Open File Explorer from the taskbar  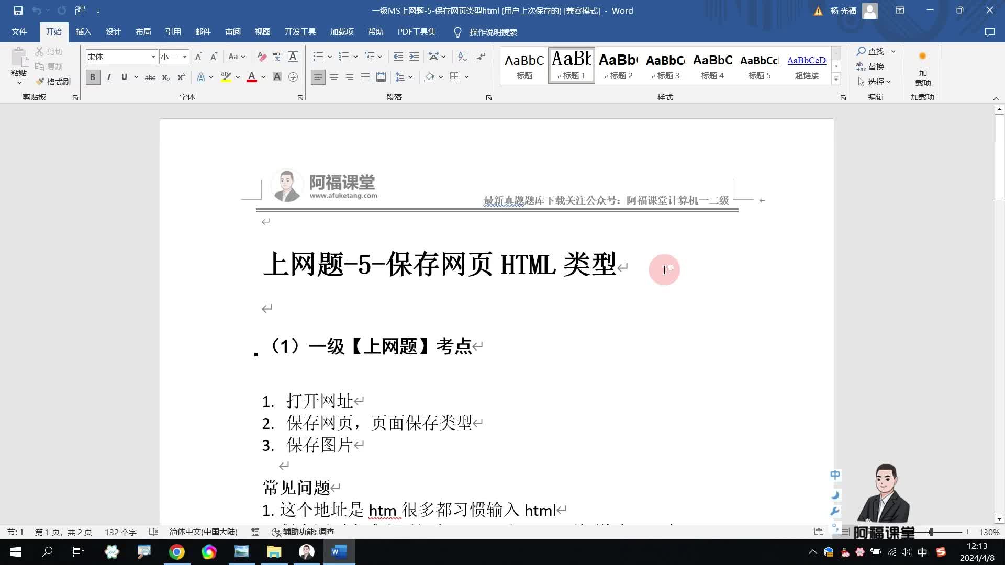274,552
